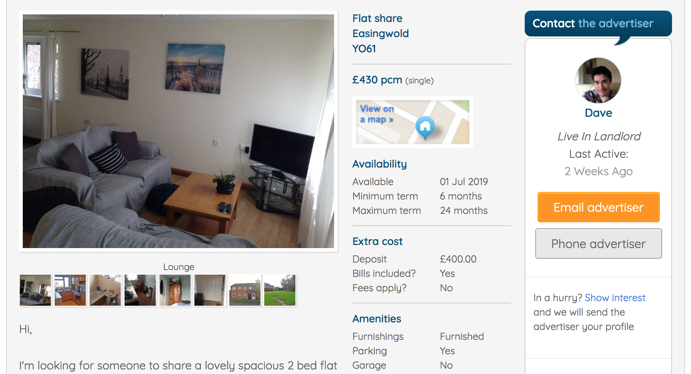
Task: Open Dave's profile photo
Action: pos(598,80)
